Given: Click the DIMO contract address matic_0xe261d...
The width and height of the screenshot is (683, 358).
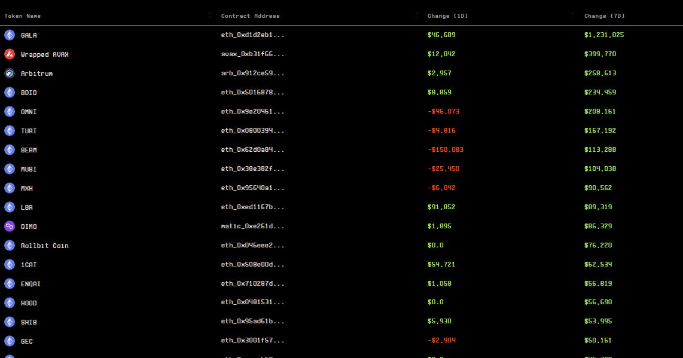Looking at the screenshot, I should point(252,227).
